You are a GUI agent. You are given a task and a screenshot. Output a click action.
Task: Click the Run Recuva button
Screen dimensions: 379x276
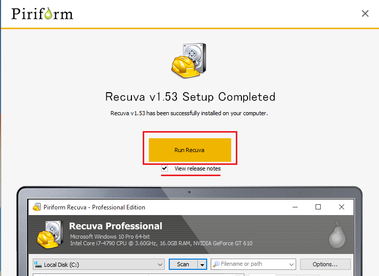tap(190, 150)
